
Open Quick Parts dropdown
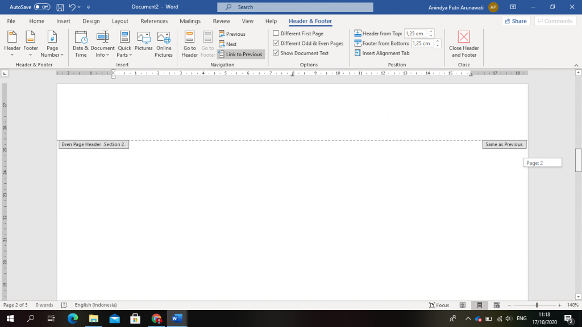(x=124, y=44)
